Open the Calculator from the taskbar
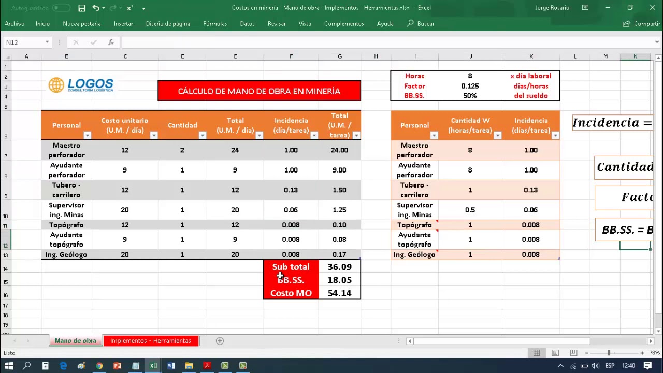Screen dimensions: 663x373 point(45,366)
